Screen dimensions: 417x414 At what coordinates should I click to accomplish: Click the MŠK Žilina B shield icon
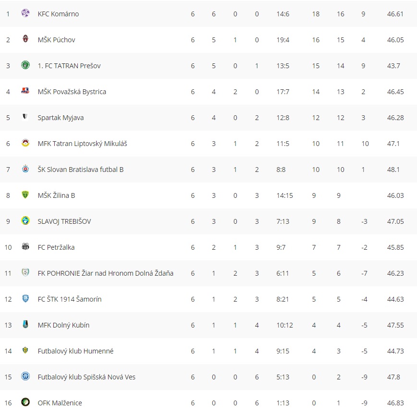(x=25, y=195)
